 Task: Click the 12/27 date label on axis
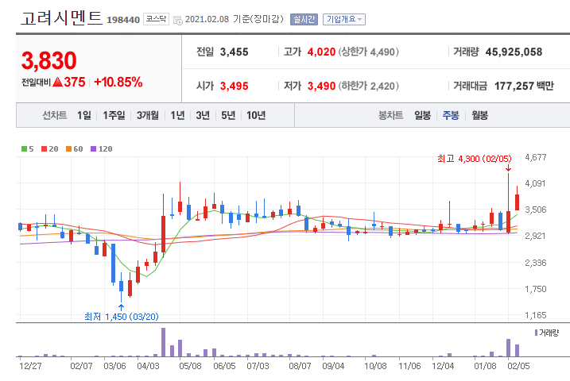coord(30,366)
